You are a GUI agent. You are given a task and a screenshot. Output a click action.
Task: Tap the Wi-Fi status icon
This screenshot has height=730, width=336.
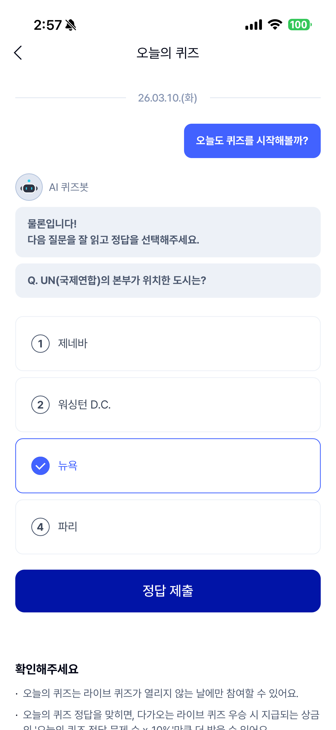click(x=275, y=25)
